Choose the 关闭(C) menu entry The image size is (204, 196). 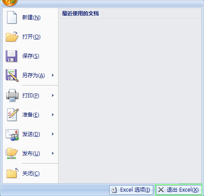(30, 174)
